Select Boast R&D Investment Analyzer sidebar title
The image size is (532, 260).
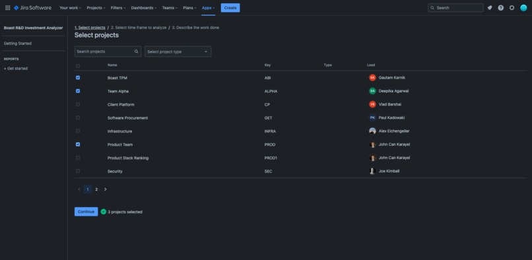coord(33,28)
